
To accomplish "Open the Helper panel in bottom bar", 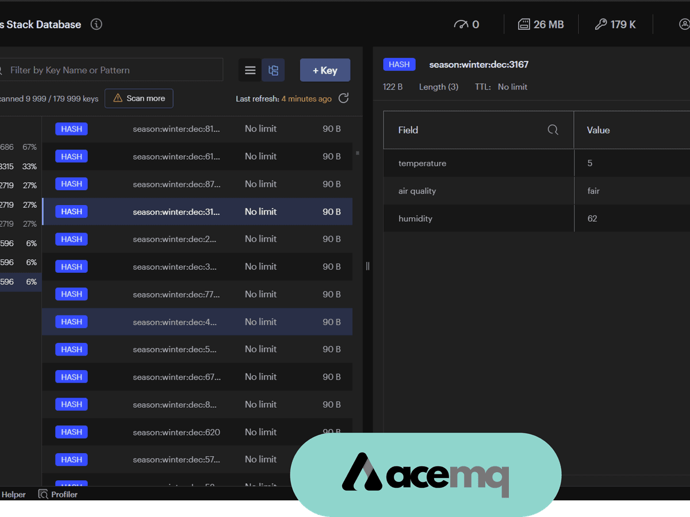I will click(x=14, y=494).
